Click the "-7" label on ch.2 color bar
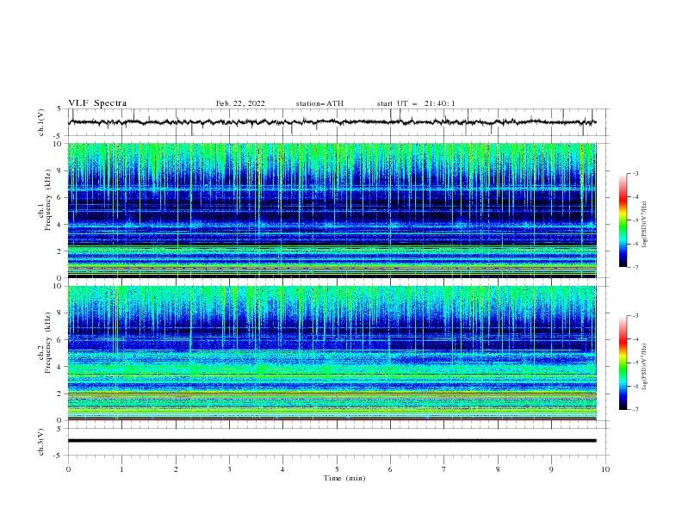Image resolution: width=682 pixels, height=527 pixels. (635, 409)
